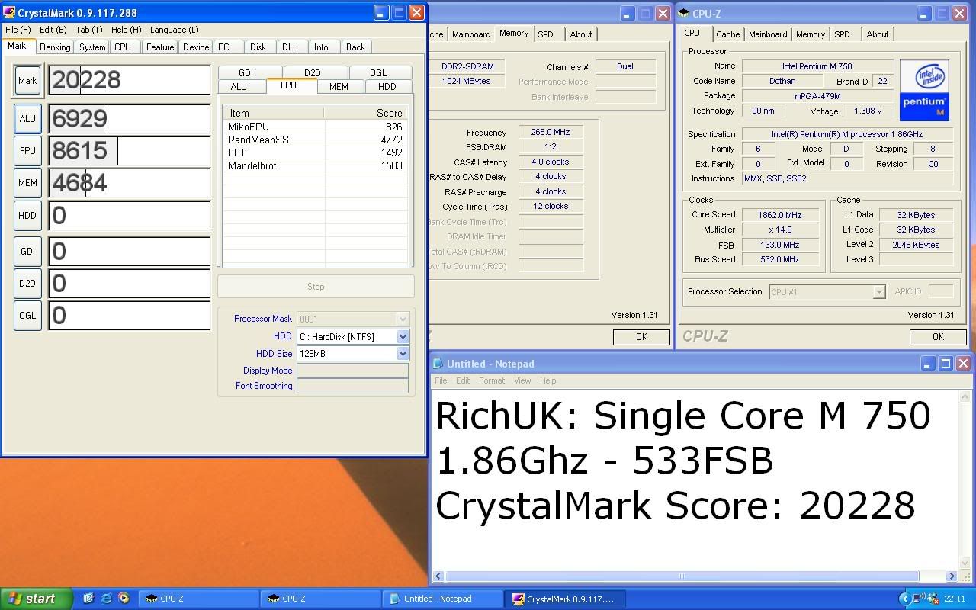Click the Intel Pentium M logo

pos(924,91)
